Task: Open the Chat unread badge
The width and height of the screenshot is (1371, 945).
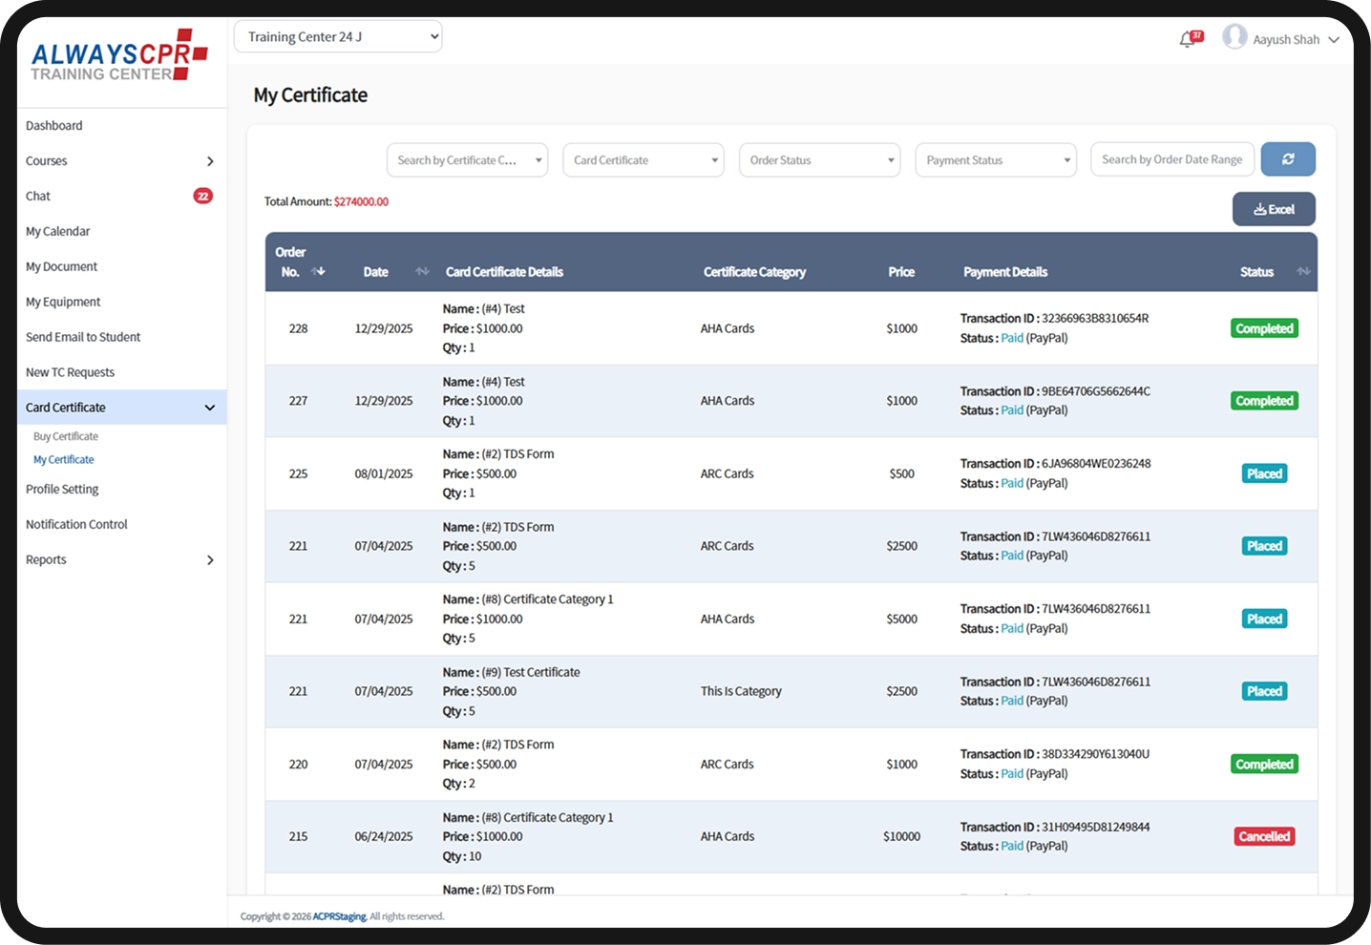Action: [202, 196]
